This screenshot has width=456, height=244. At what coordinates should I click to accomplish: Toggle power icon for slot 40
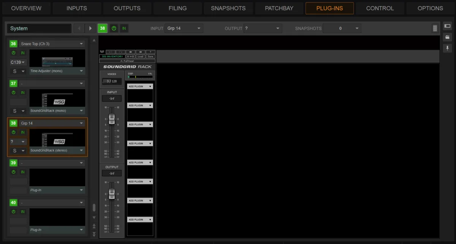(x=14, y=212)
